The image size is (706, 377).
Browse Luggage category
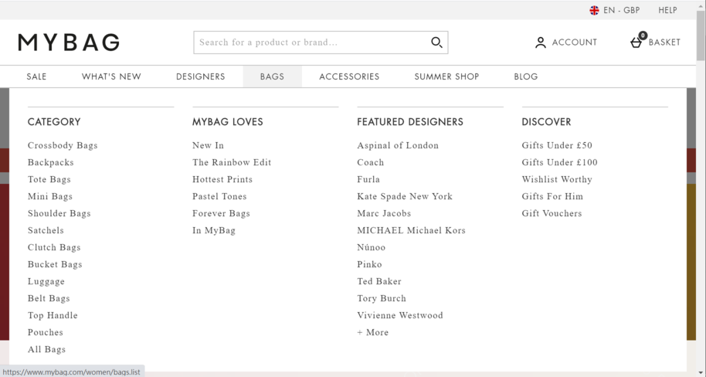[x=46, y=281]
